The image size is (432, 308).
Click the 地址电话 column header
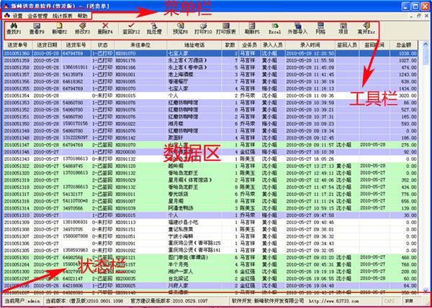(x=194, y=45)
